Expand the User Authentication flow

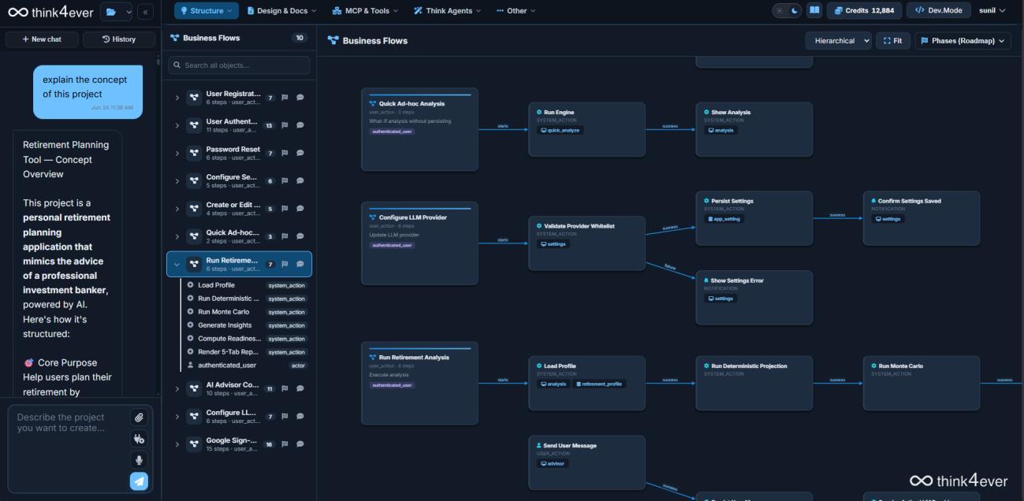coord(177,125)
